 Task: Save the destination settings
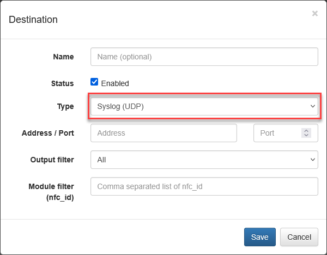pyautogui.click(x=260, y=237)
